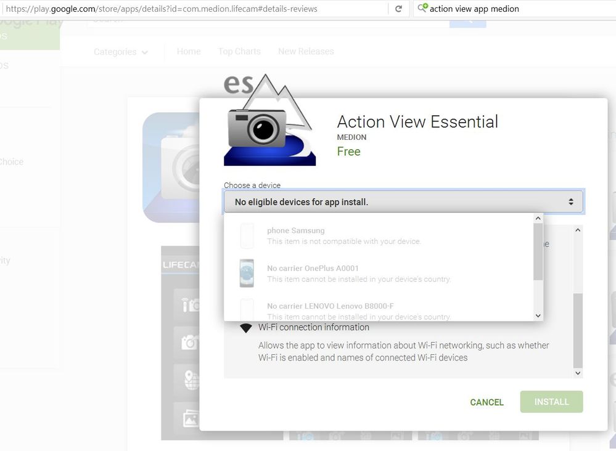The height and width of the screenshot is (451, 616).
Task: Click the OnePlus A0001 phone icon
Action: point(247,273)
